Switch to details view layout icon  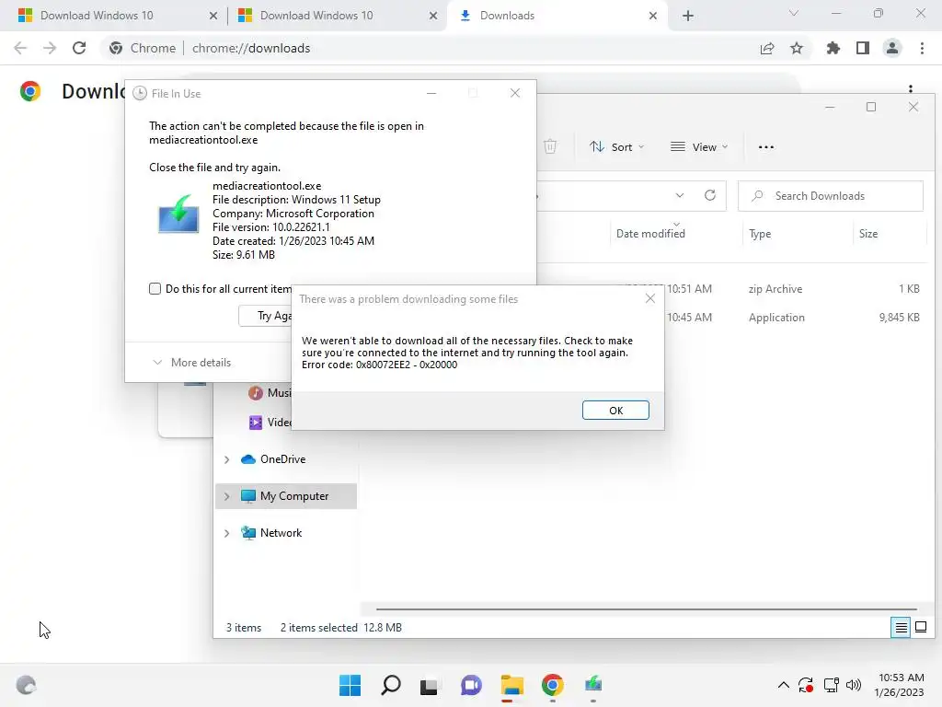(901, 628)
